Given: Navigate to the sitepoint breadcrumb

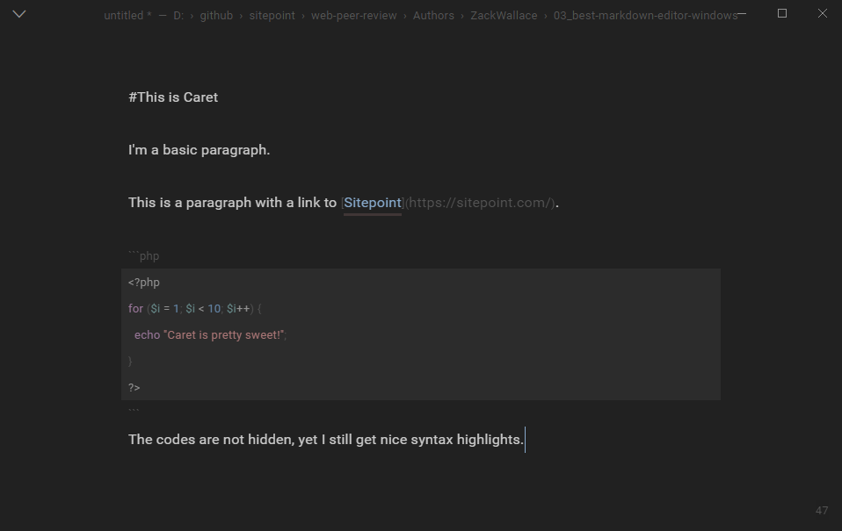Looking at the screenshot, I should coord(272,15).
